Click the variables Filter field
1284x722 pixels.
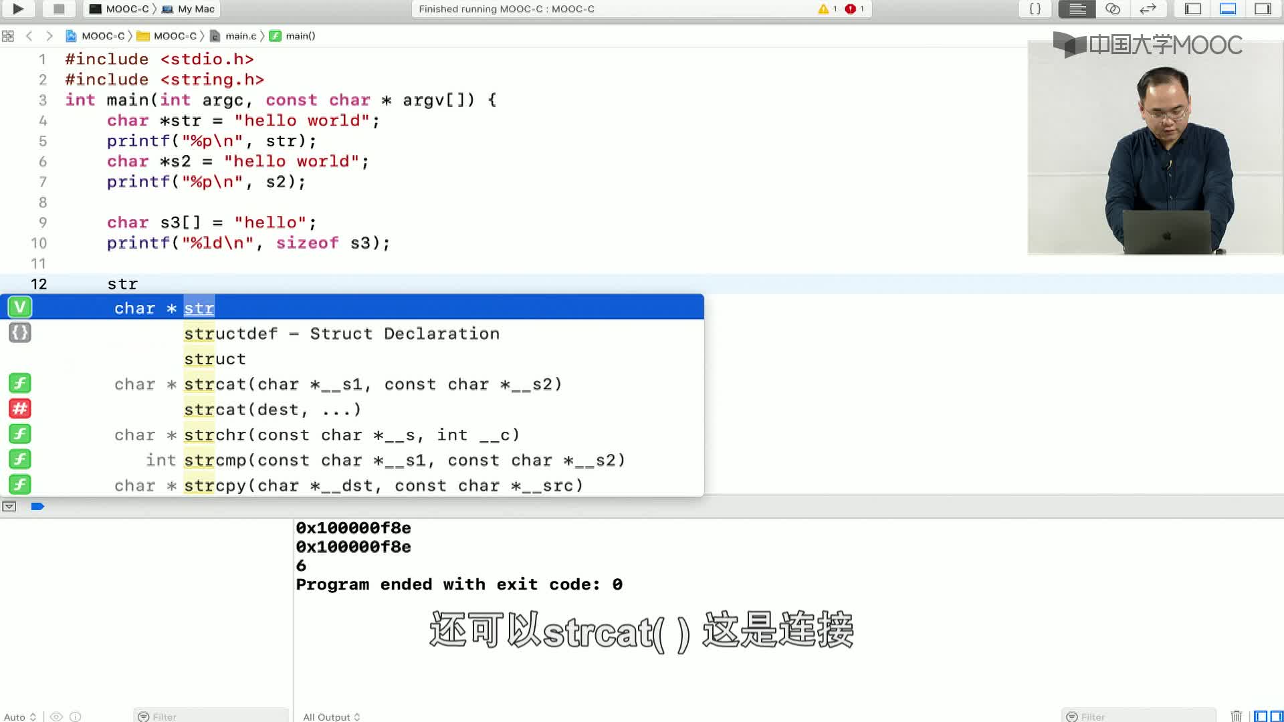211,717
